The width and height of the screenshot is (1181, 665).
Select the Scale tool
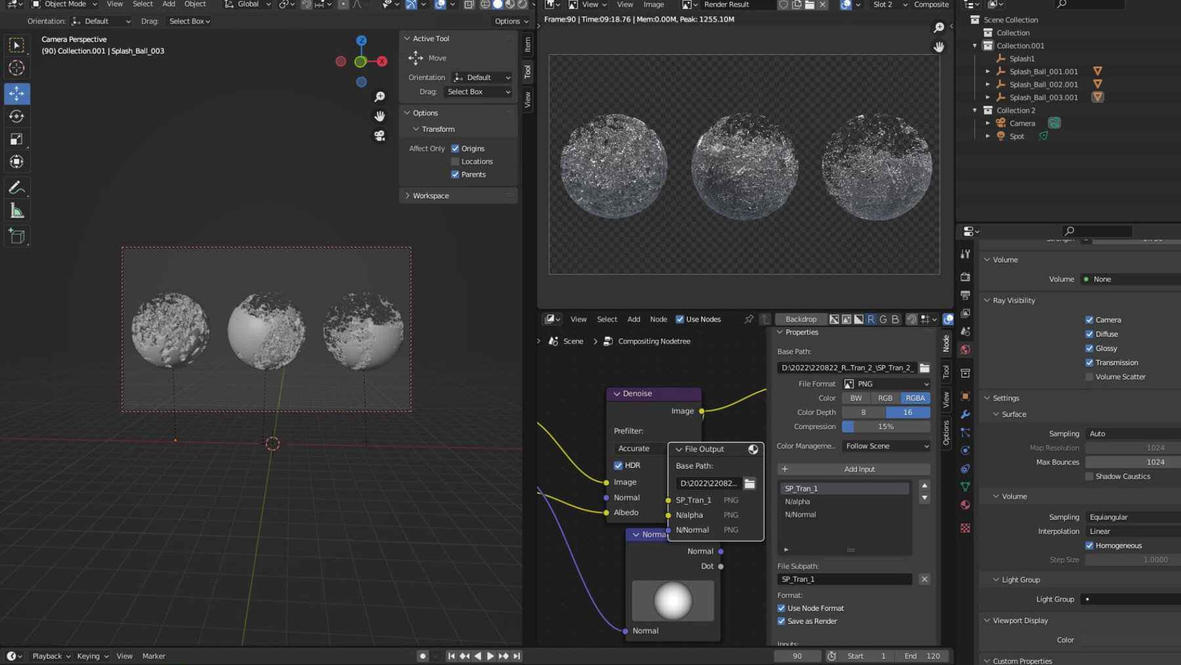point(17,139)
